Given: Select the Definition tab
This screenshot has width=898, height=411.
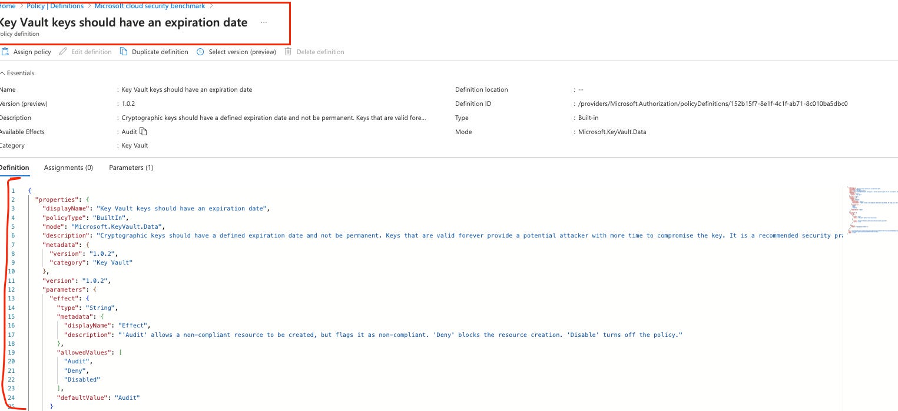Looking at the screenshot, I should pyautogui.click(x=14, y=168).
